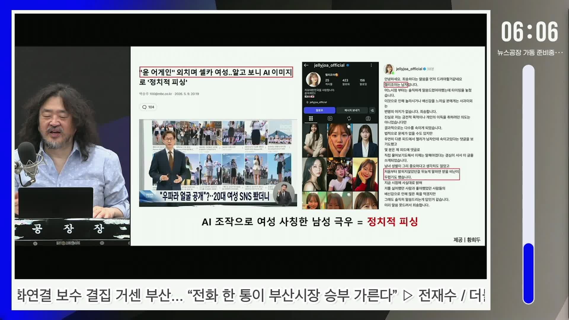Viewport: 569px width, 320px height.
Task: Click the add-person suggestion icon button
Action: point(372,110)
